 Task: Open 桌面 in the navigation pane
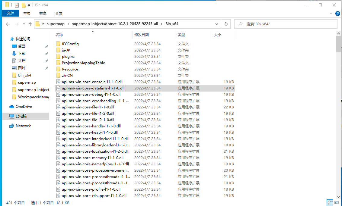click(x=22, y=46)
